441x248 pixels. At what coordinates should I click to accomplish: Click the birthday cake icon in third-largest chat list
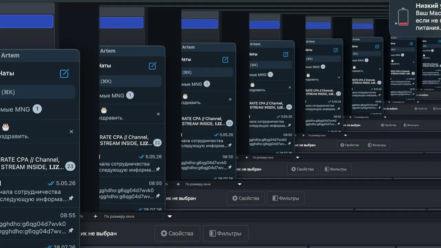point(185,96)
